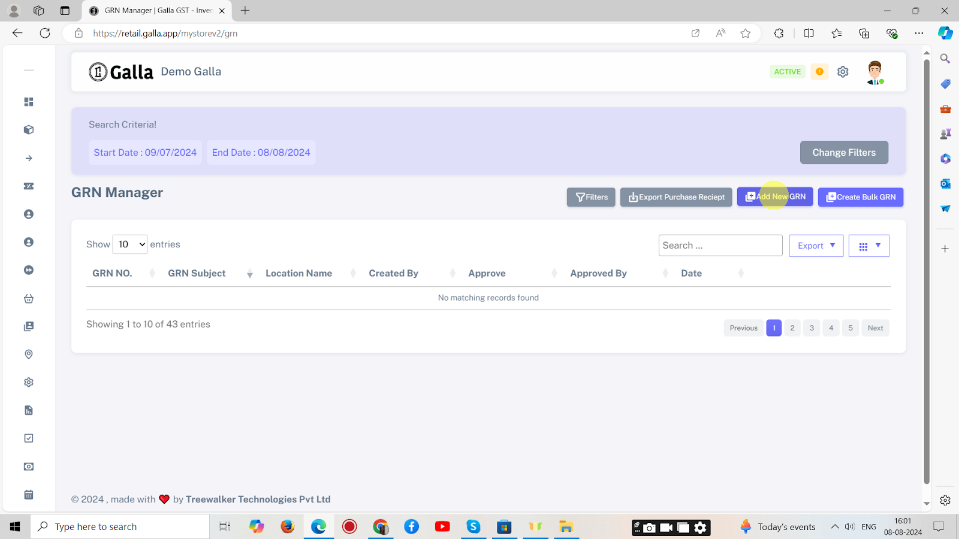Image resolution: width=959 pixels, height=539 pixels.
Task: Open the location pin icon in left sidebar
Action: [29, 355]
